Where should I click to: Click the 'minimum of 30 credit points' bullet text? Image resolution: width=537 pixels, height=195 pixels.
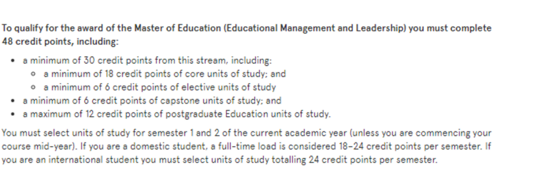pyautogui.click(x=147, y=60)
